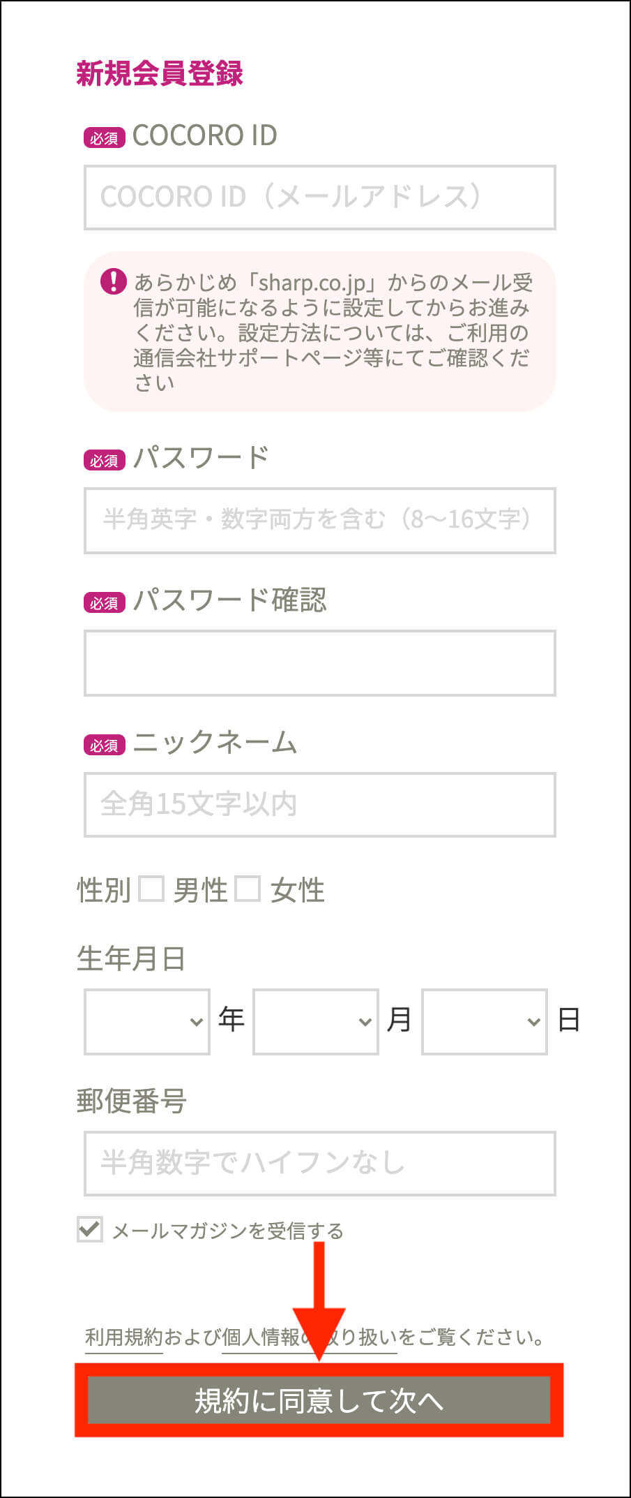This screenshot has width=631, height=1498.
Task: Click the 必須 badge beside パスワード確認
Action: pos(105,602)
